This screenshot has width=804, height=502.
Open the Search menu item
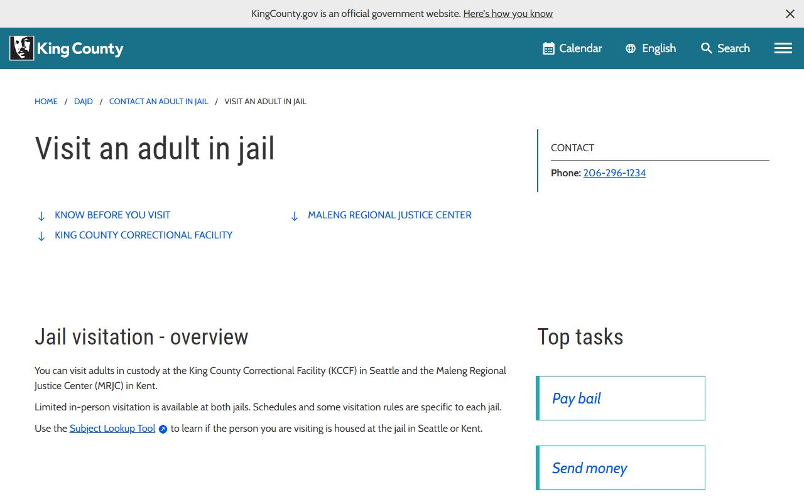[725, 48]
